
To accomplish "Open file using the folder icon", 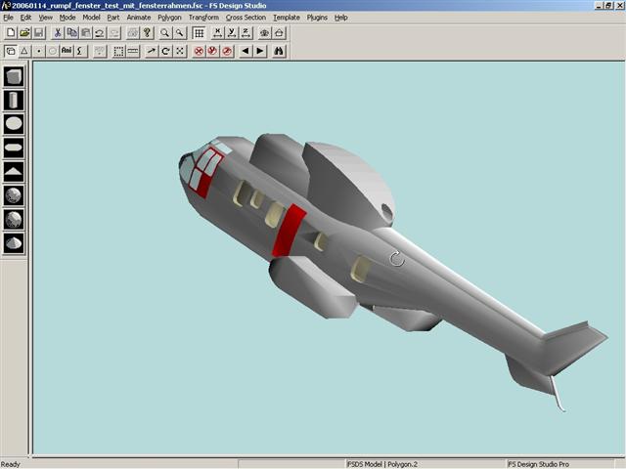I will [24, 33].
